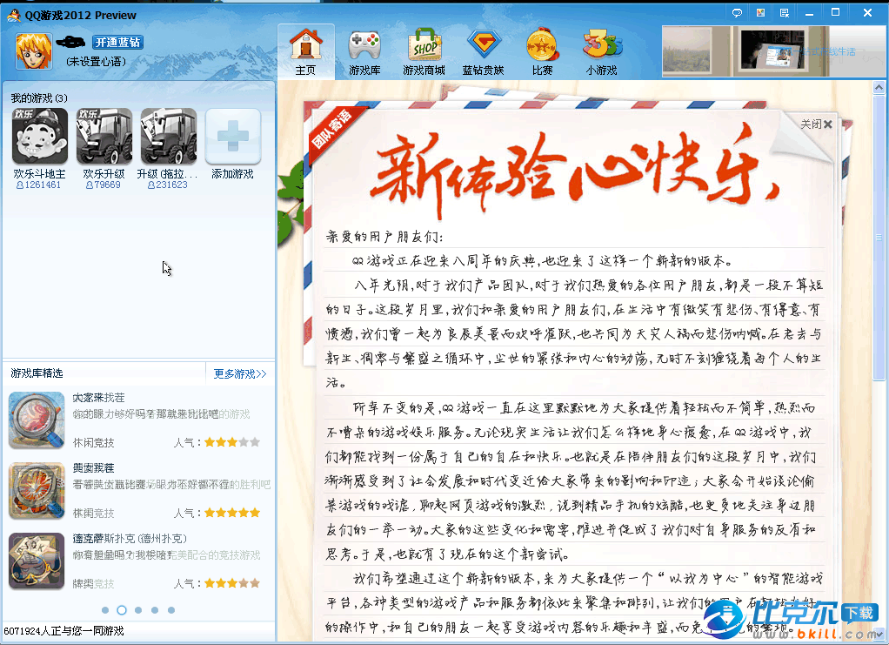889x645 pixels.
Task: Click the player count 231623
Action: (x=167, y=185)
